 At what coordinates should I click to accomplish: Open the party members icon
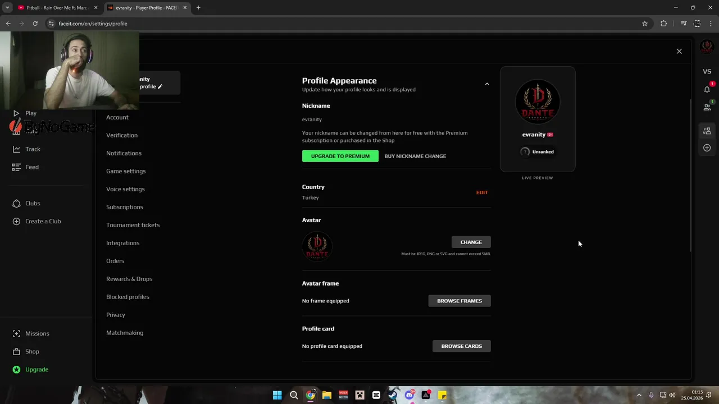coord(707,131)
